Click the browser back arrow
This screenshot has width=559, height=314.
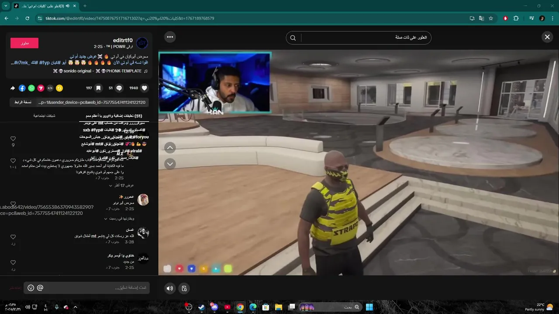pyautogui.click(x=6, y=18)
